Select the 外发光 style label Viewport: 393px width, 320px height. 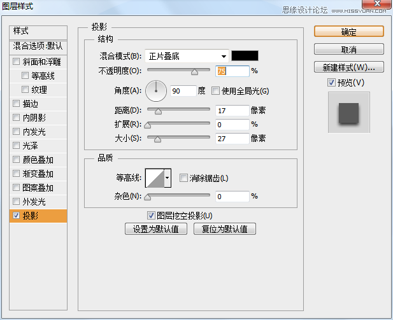click(x=34, y=202)
